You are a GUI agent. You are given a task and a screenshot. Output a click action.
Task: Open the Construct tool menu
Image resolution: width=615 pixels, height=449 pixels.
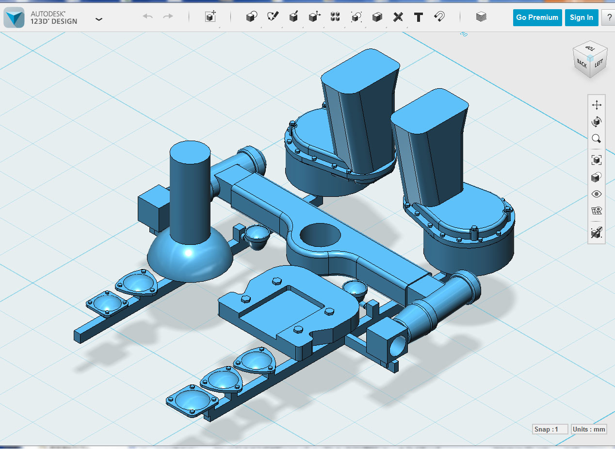(x=293, y=17)
